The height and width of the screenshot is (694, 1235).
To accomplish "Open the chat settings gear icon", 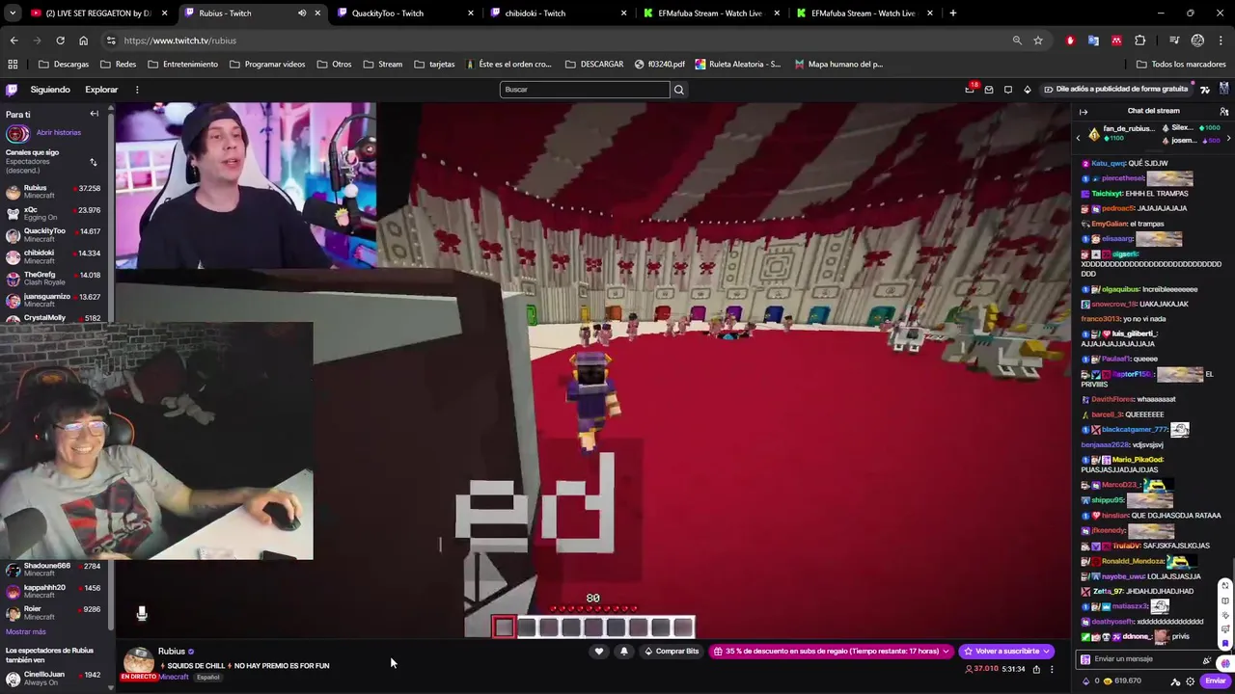I will [1190, 681].
